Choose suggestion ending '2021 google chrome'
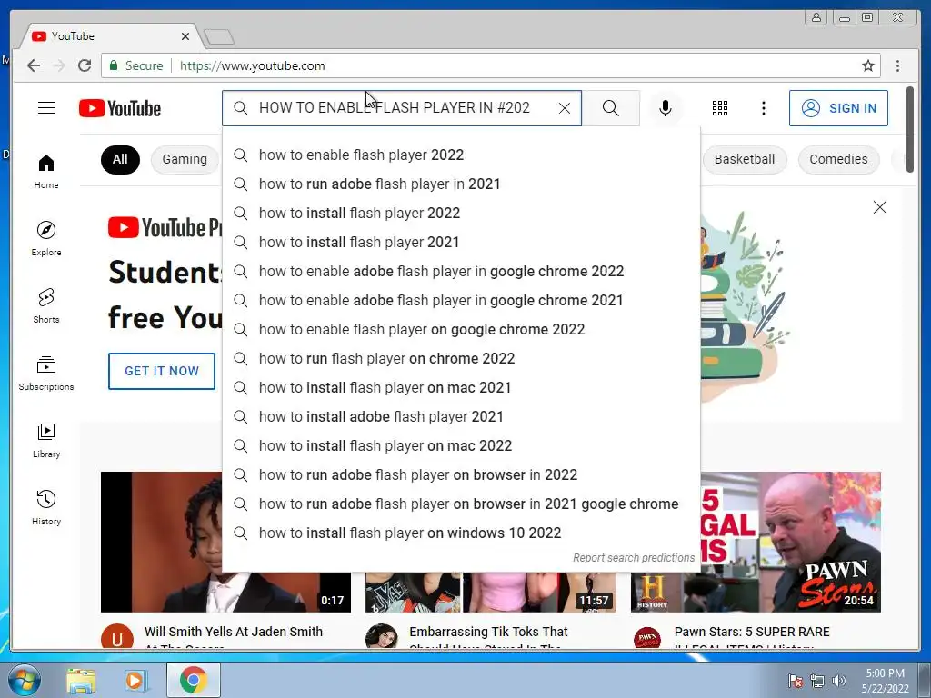The image size is (931, 698). (x=461, y=504)
